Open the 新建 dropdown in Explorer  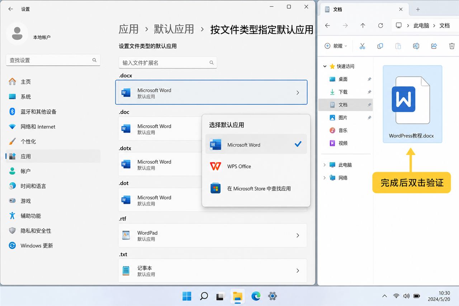[336, 46]
